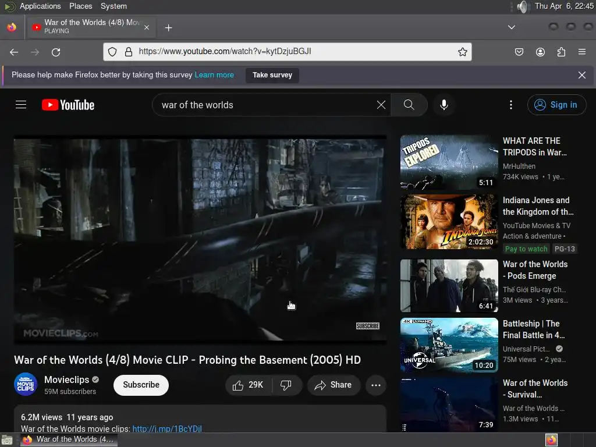
Task: Select the War of the Worlds (4/8) tab
Action: 91,27
